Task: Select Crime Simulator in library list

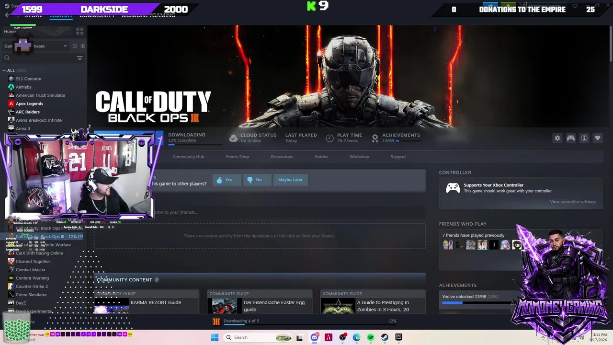Action: [x=31, y=295]
